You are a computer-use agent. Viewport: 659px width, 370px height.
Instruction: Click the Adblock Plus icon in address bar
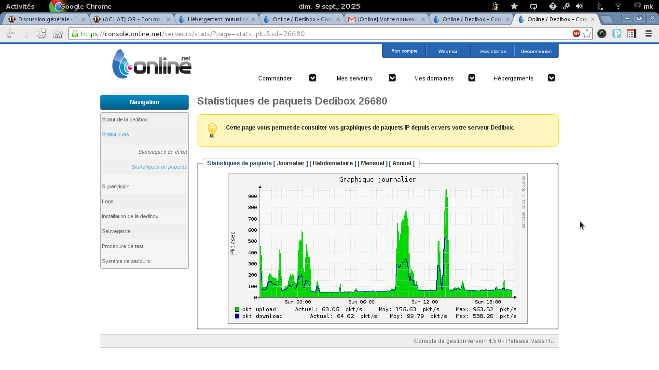[576, 34]
